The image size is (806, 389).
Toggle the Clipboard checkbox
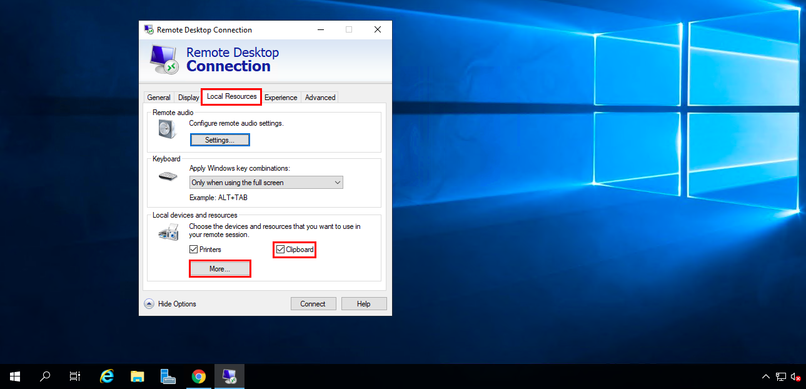[x=280, y=250]
